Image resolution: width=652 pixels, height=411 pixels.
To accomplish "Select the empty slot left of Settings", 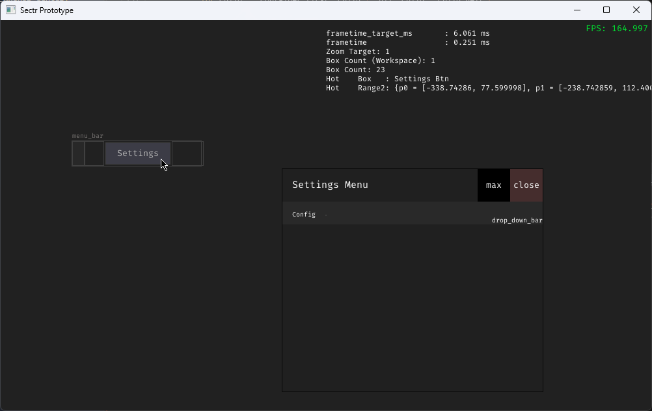I will pos(94,153).
